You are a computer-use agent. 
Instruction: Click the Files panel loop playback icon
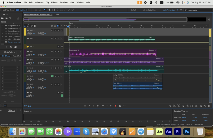[11, 47]
